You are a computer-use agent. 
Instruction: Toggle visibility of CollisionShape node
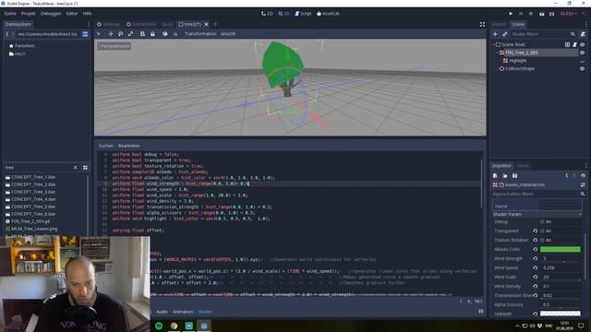(x=583, y=69)
